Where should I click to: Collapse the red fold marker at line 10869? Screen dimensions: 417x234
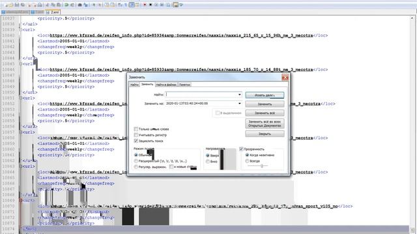click(x=21, y=201)
